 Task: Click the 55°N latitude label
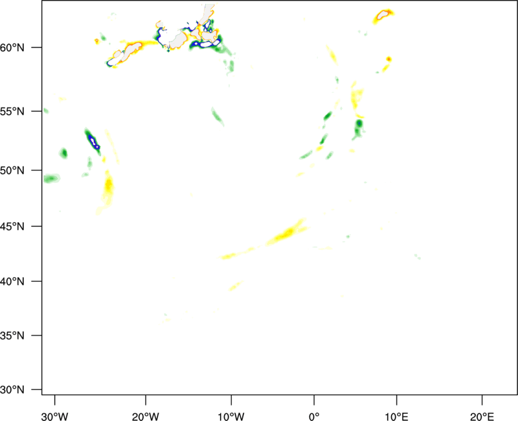coord(12,111)
